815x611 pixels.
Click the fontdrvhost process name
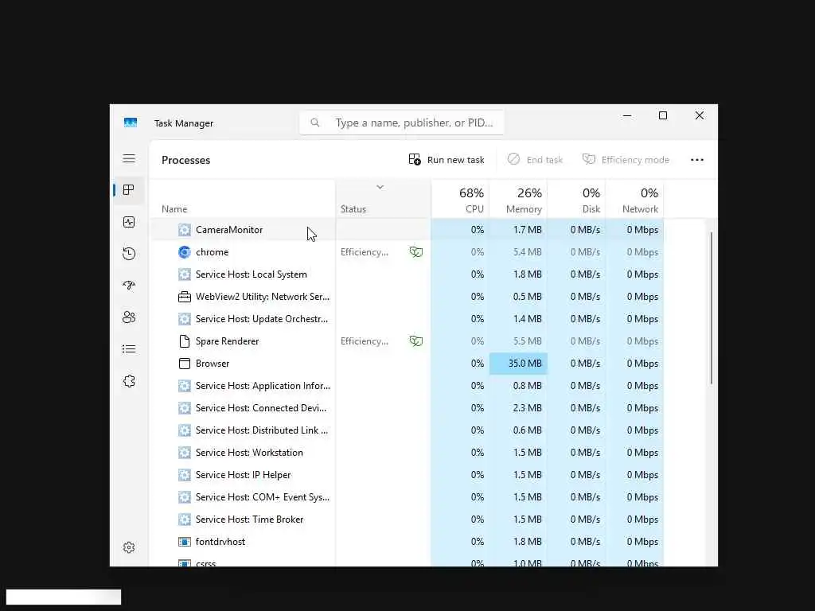(220, 542)
